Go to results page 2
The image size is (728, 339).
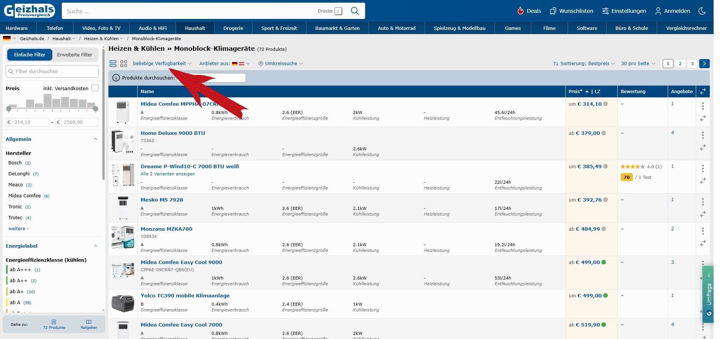click(680, 64)
